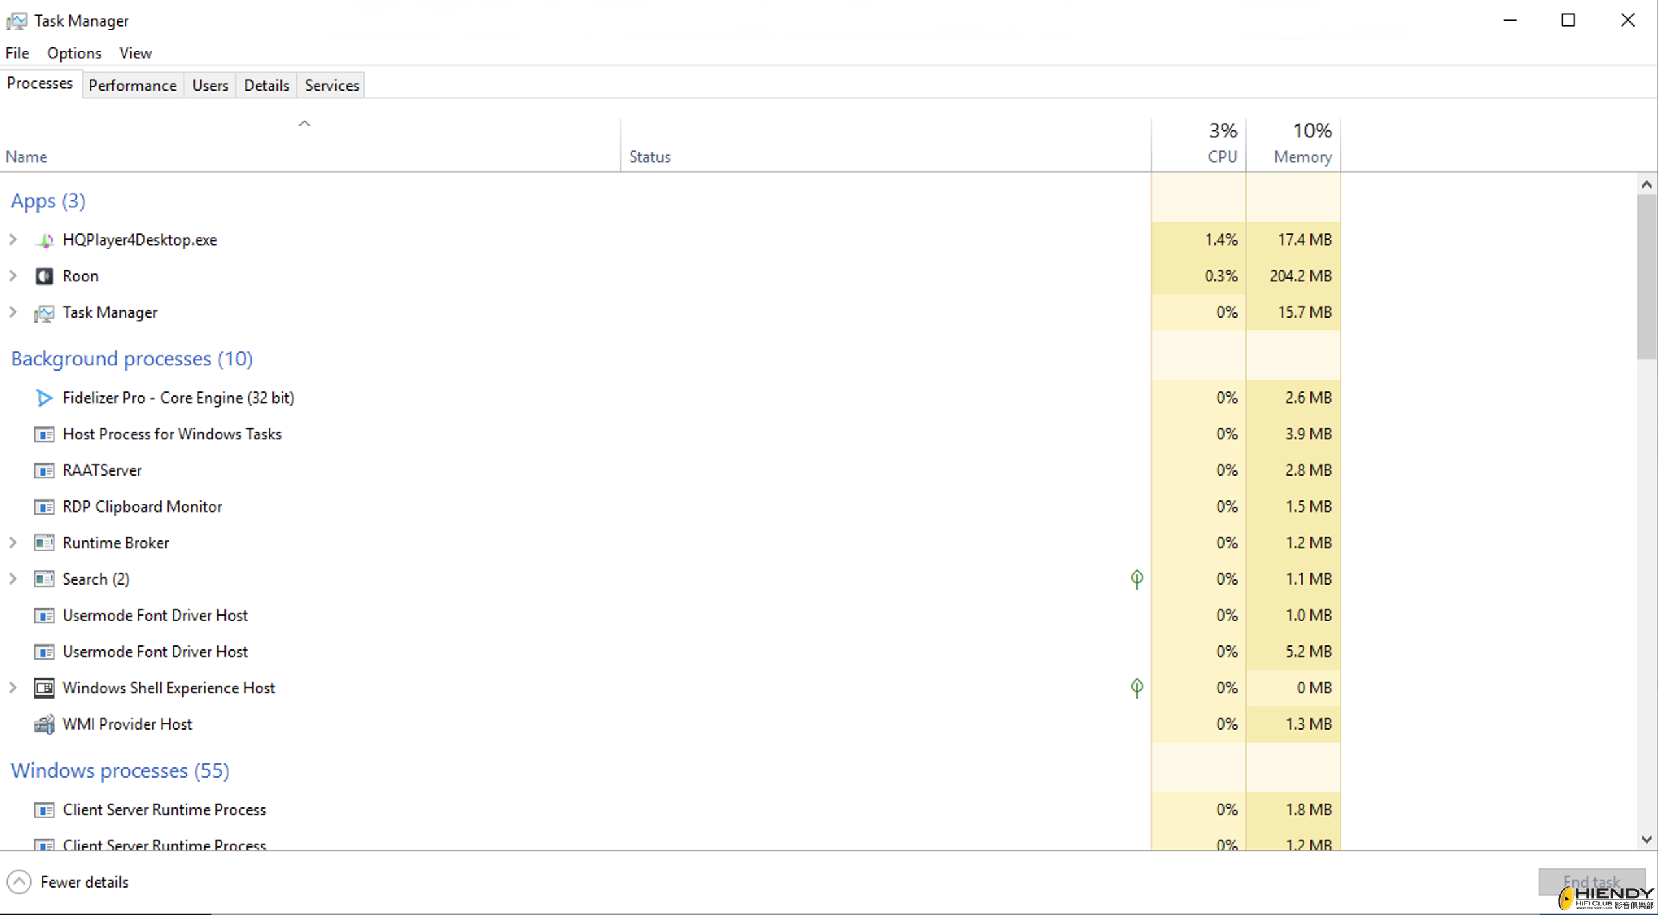Click the leaf icon beside Windows Shell Experience Host
This screenshot has width=1658, height=915.
point(1137,688)
